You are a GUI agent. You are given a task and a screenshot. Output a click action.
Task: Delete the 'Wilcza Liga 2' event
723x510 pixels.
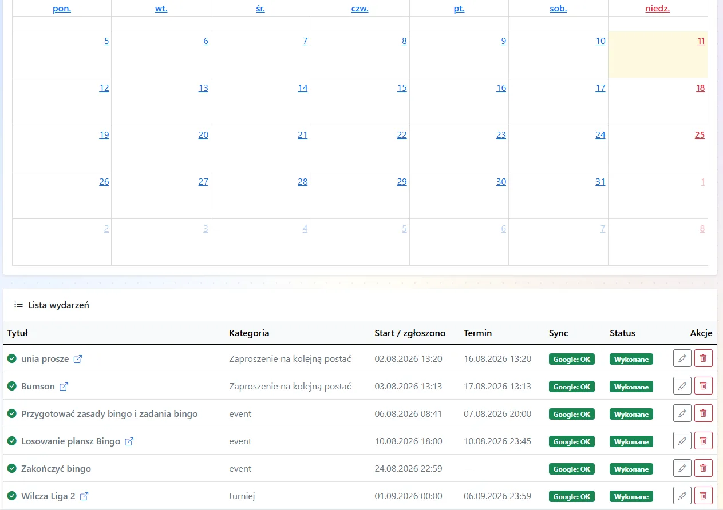(703, 496)
